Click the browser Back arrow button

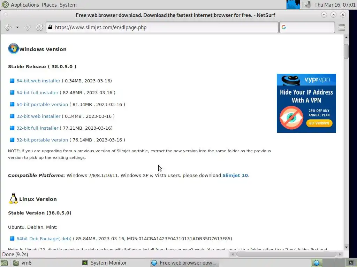tap(8, 27)
